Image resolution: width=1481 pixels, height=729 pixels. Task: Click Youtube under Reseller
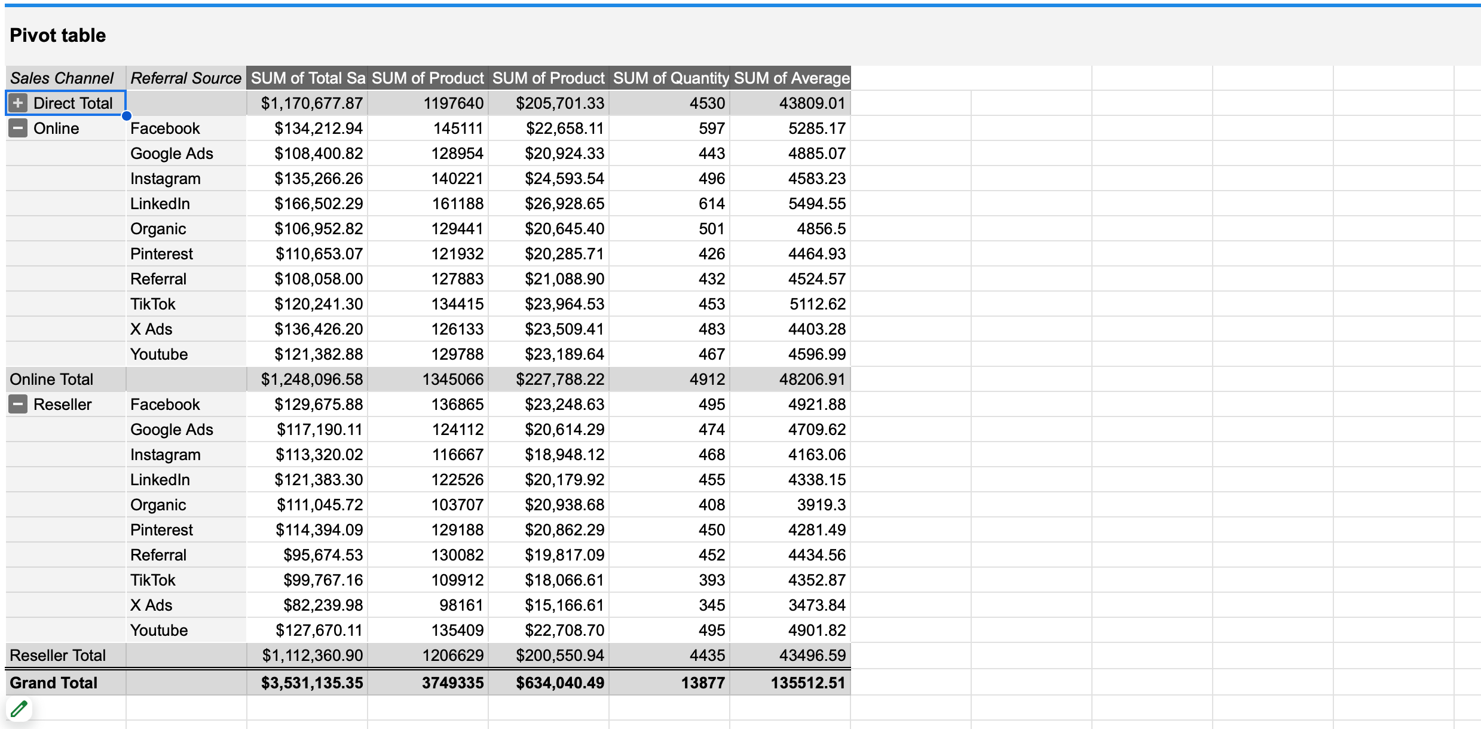point(186,630)
